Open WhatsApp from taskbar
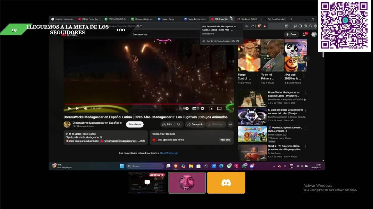The image size is (373, 209). coord(244,166)
